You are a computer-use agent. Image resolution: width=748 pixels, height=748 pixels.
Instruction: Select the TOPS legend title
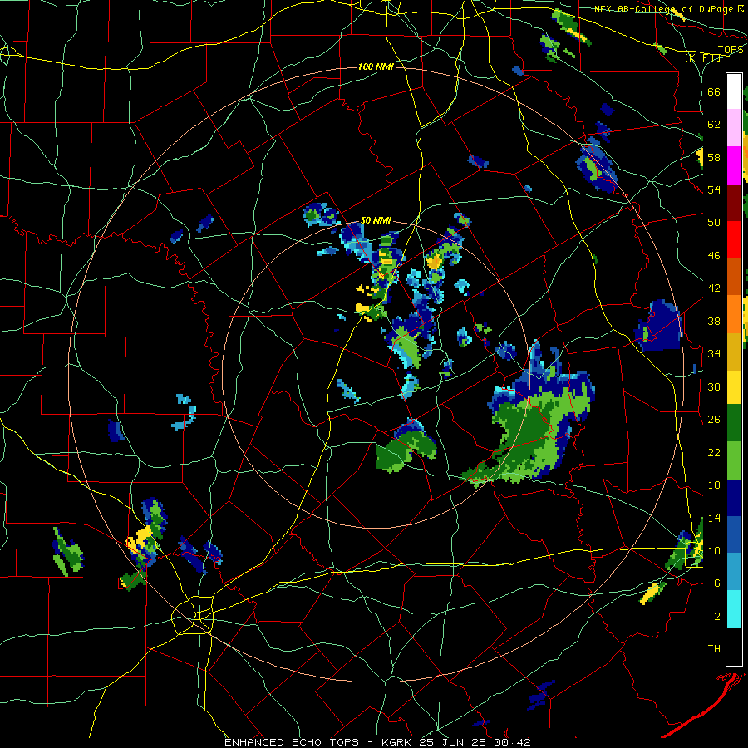(731, 50)
